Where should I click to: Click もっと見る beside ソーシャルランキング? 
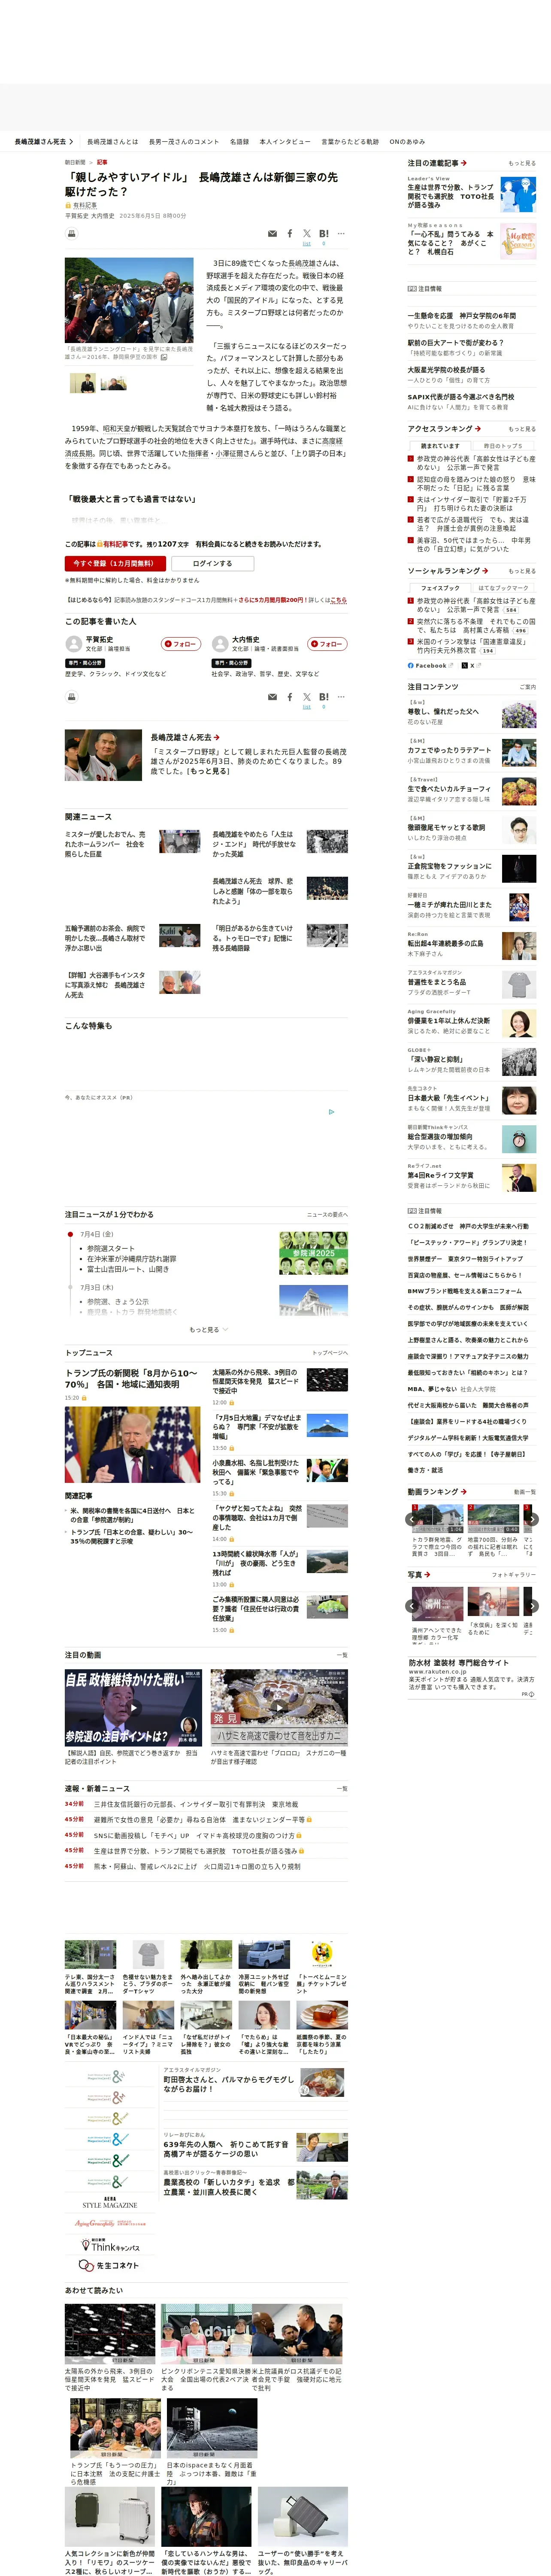click(x=522, y=571)
